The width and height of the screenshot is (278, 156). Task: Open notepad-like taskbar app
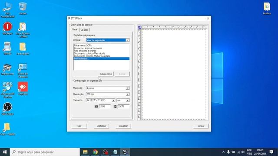pos(115,152)
